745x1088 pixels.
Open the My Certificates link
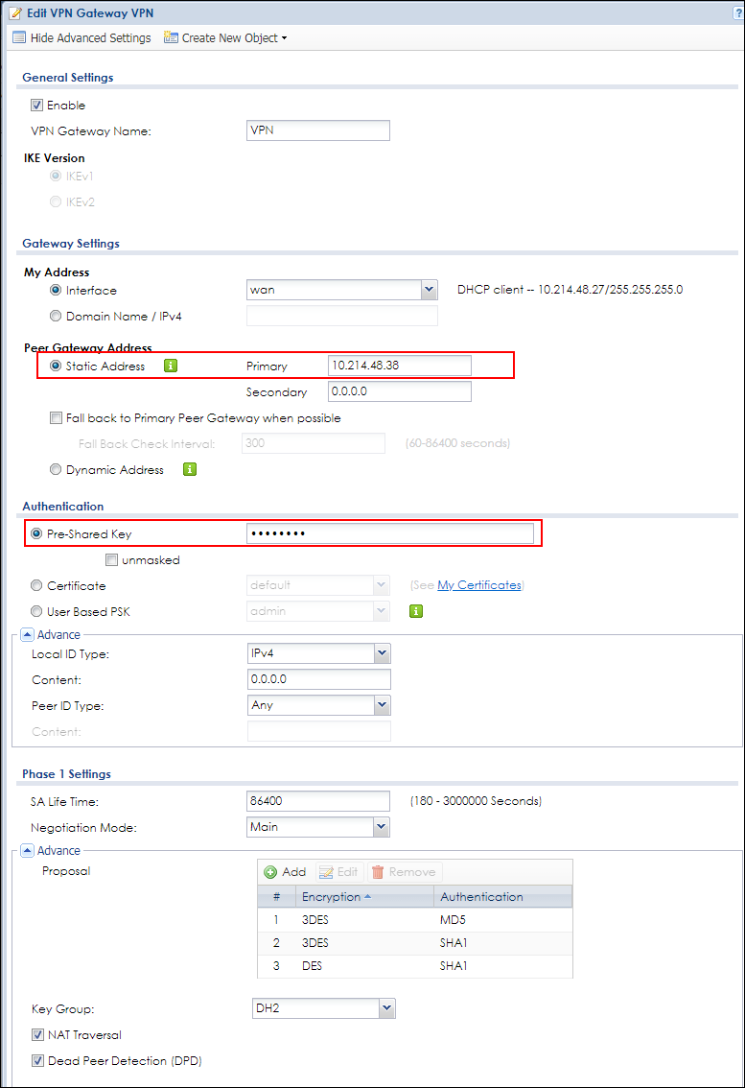478,585
